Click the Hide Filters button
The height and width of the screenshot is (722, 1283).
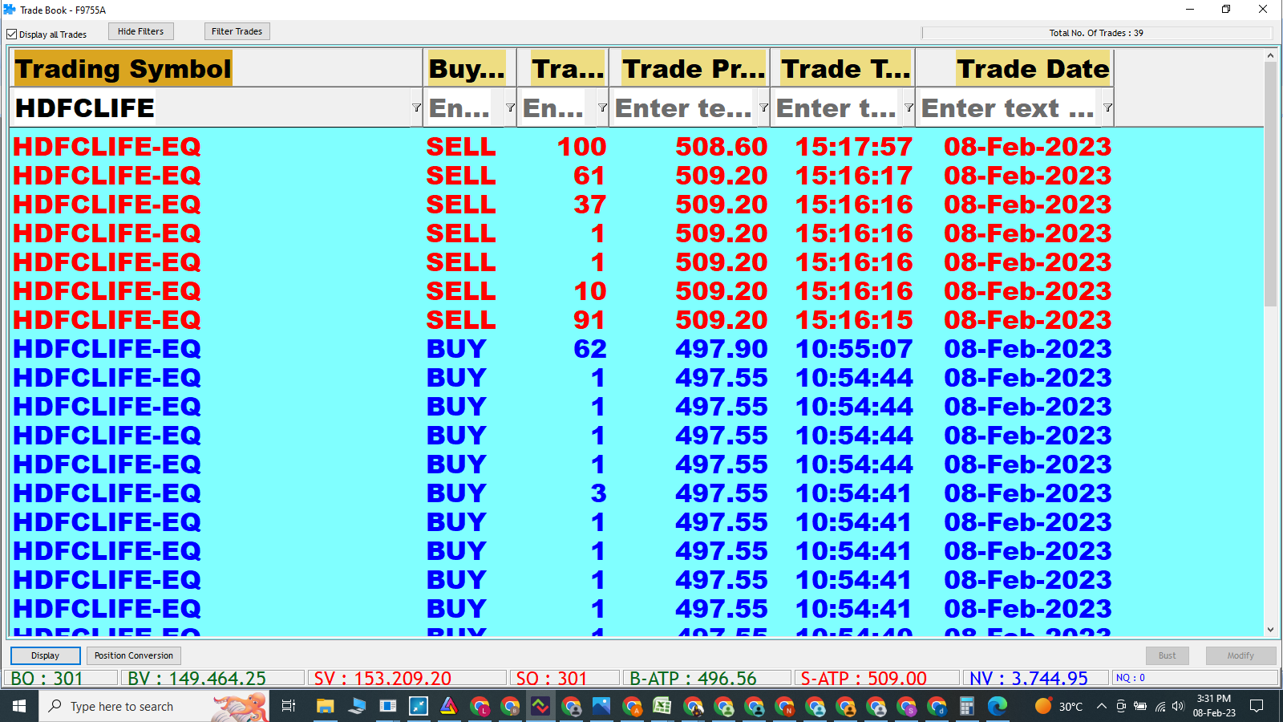pos(140,31)
